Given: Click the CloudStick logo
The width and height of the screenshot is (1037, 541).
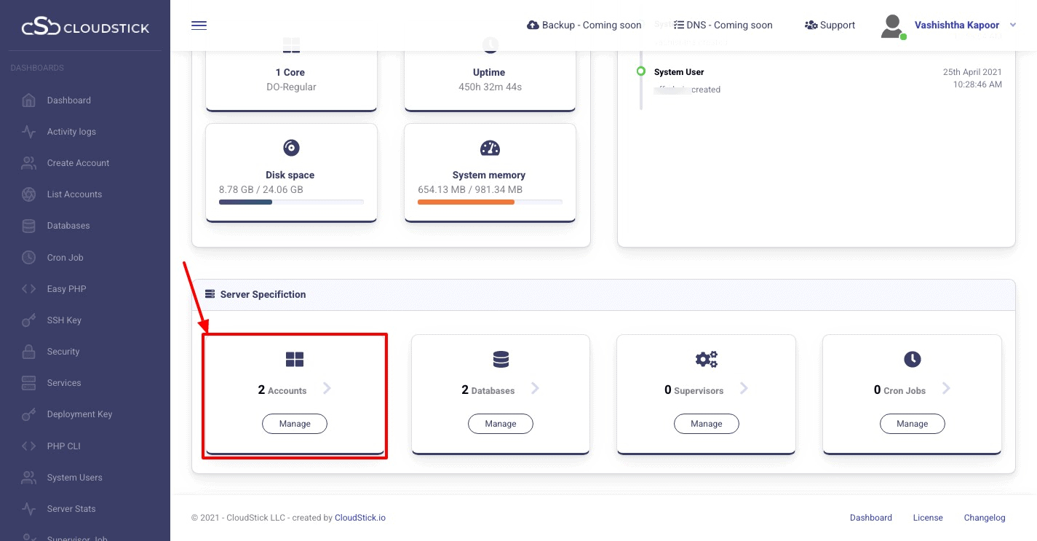Looking at the screenshot, I should coord(85,28).
